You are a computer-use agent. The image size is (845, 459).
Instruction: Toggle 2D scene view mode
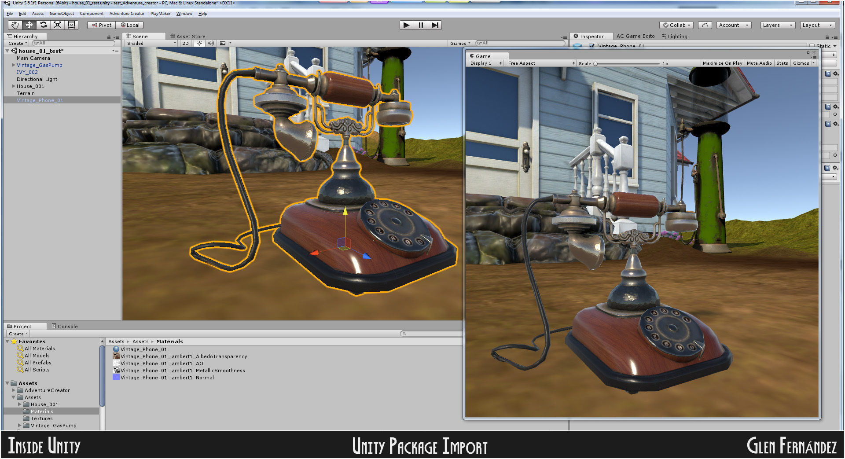coord(185,43)
